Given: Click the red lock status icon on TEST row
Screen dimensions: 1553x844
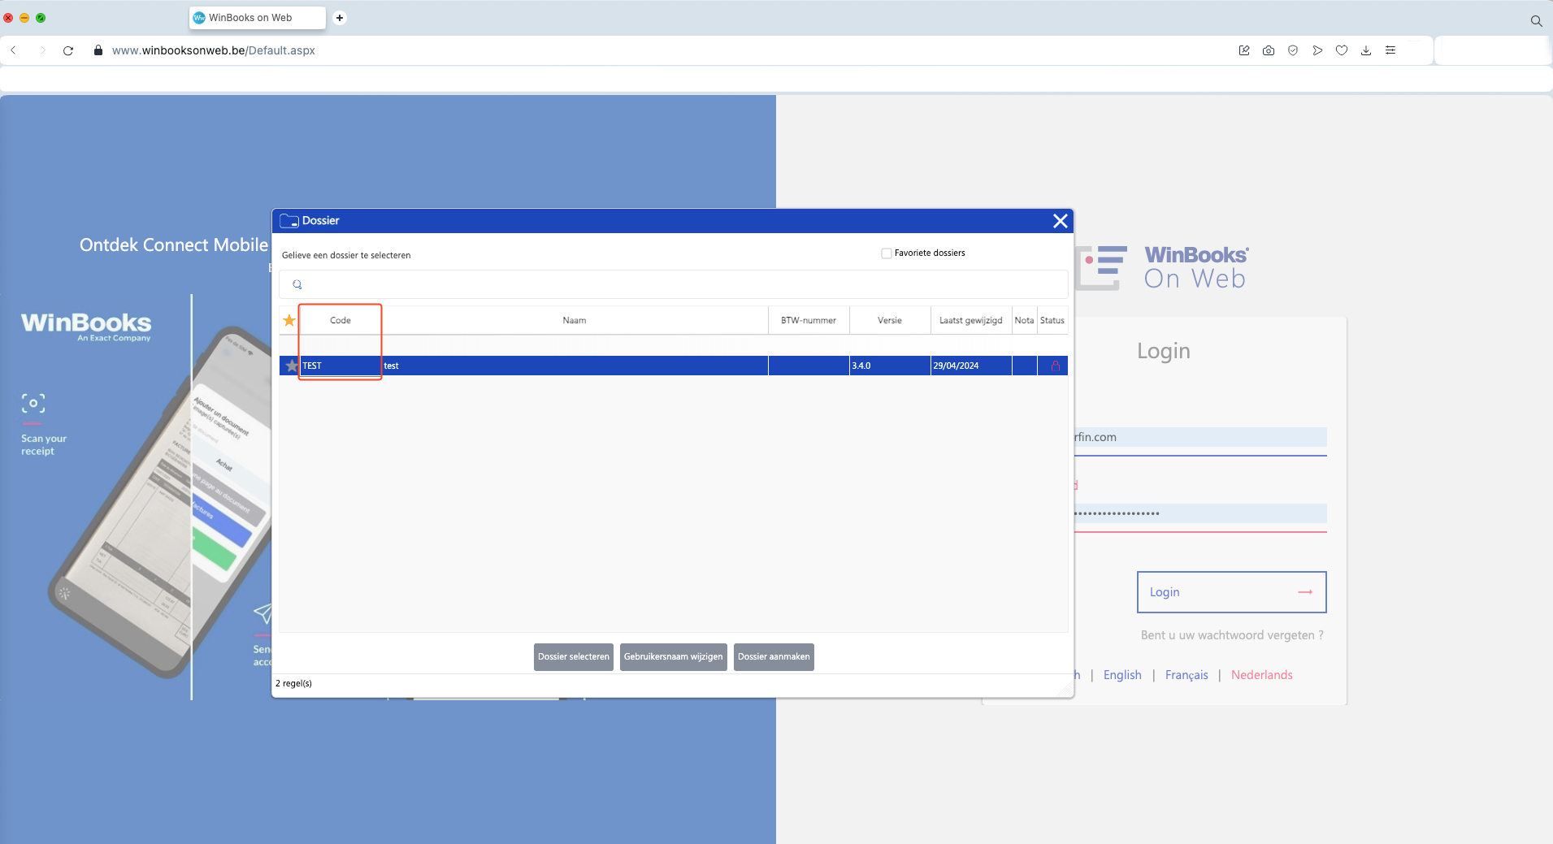Looking at the screenshot, I should 1055,366.
